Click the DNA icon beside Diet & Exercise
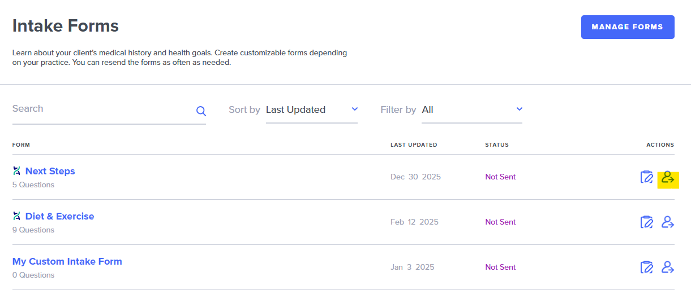Image resolution: width=691 pixels, height=294 pixels. 17,216
